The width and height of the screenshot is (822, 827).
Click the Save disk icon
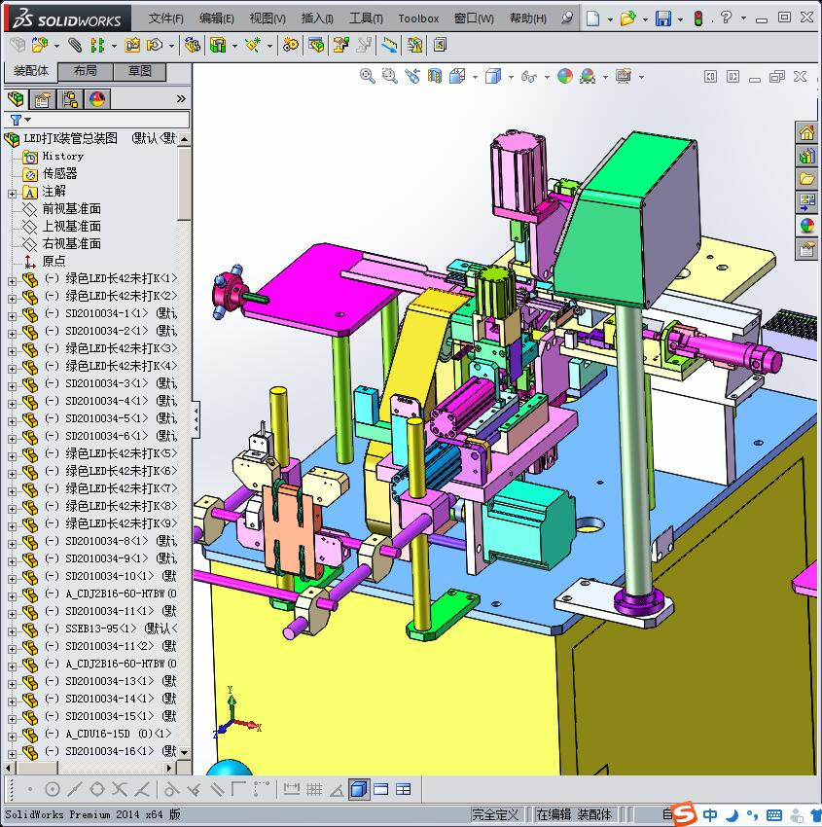point(662,18)
